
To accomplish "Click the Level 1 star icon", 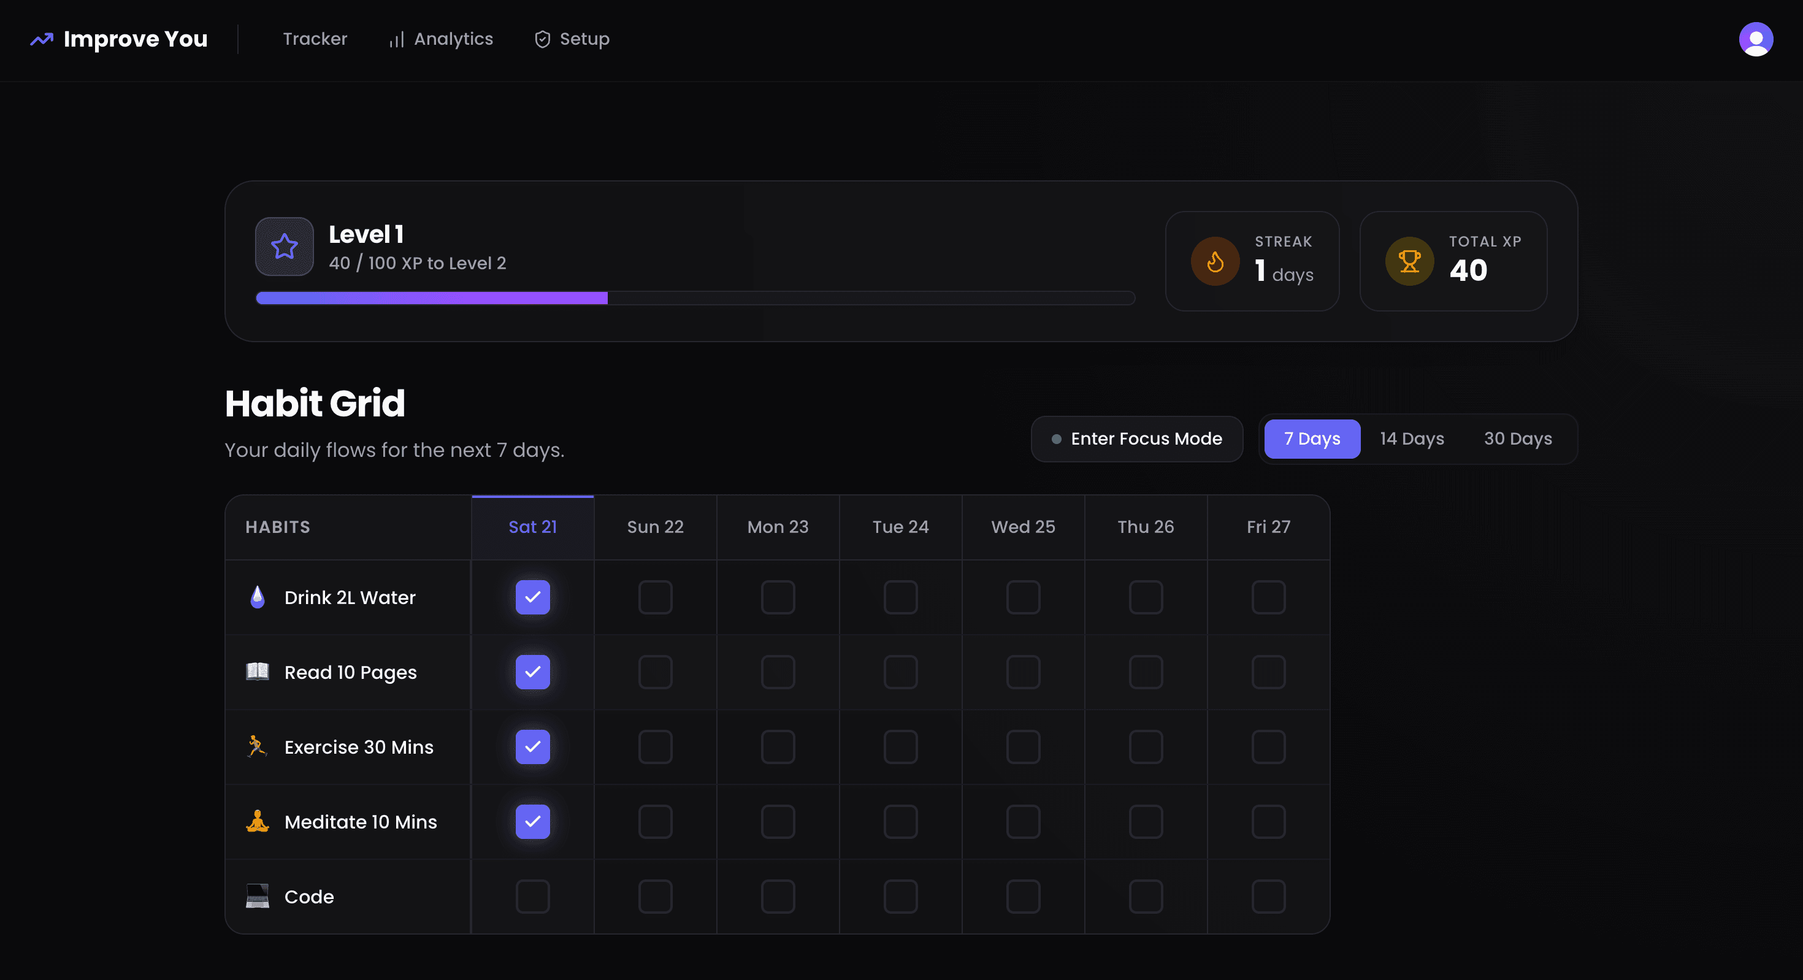I will tap(284, 247).
